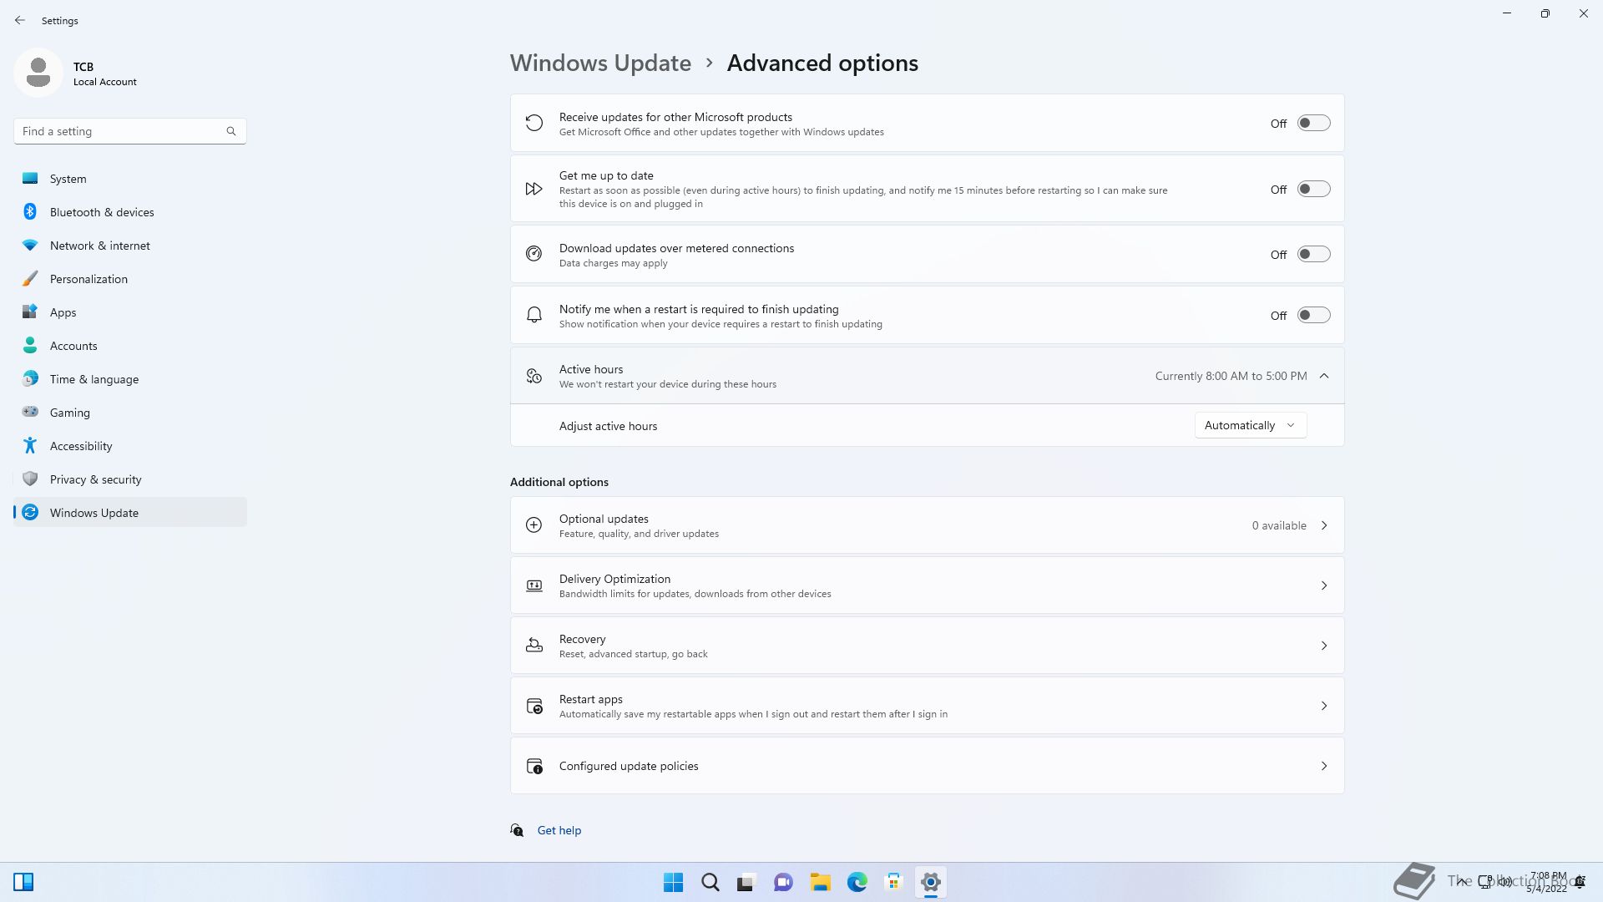Open Personalization settings page
The image size is (1603, 902).
(130, 278)
